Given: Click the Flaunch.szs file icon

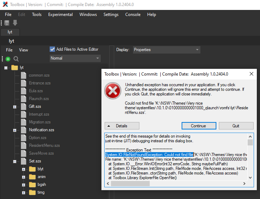Looking at the screenshot, I should pyautogui.click(x=23, y=99).
